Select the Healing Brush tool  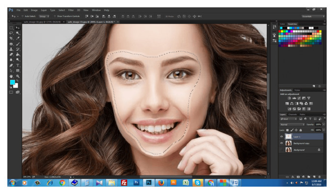[x=11, y=44]
